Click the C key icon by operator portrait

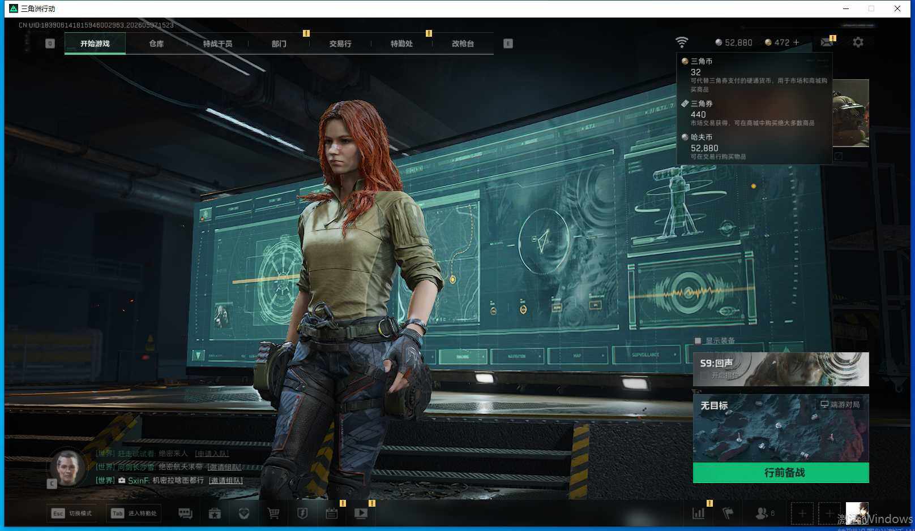point(52,483)
